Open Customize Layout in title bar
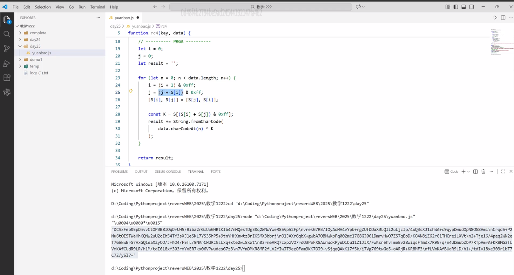514x275 pixels. (x=448, y=7)
